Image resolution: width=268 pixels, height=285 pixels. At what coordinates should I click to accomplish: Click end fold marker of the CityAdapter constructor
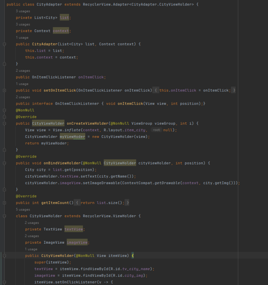click(4, 64)
